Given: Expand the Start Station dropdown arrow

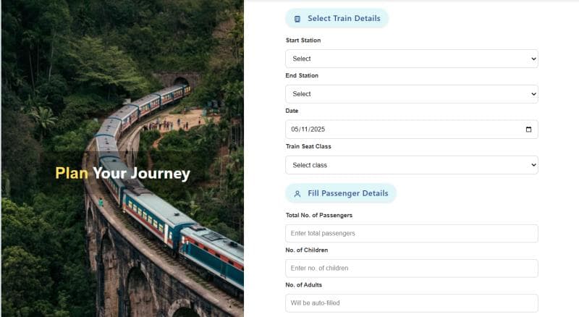Looking at the screenshot, I should click(x=533, y=59).
